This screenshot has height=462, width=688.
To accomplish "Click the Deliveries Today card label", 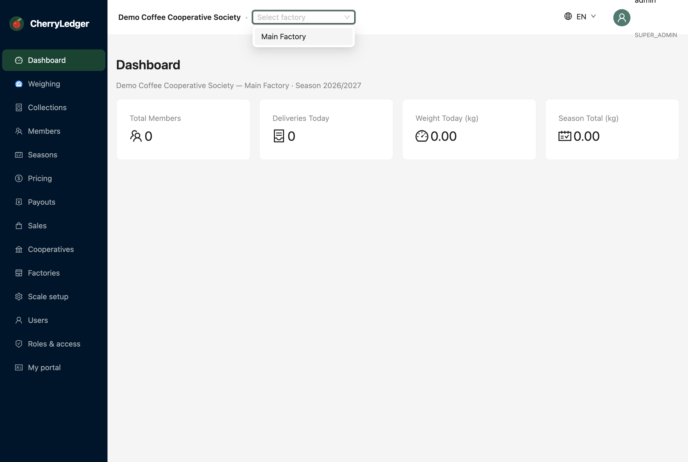I will [x=301, y=118].
